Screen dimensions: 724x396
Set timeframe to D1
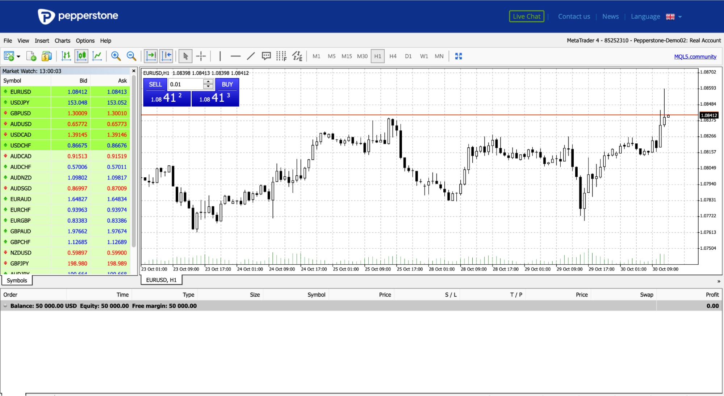(408, 56)
